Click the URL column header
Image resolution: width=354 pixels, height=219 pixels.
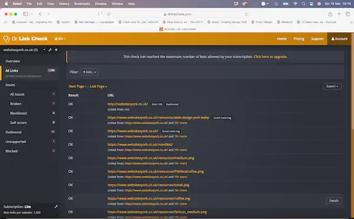[111, 95]
